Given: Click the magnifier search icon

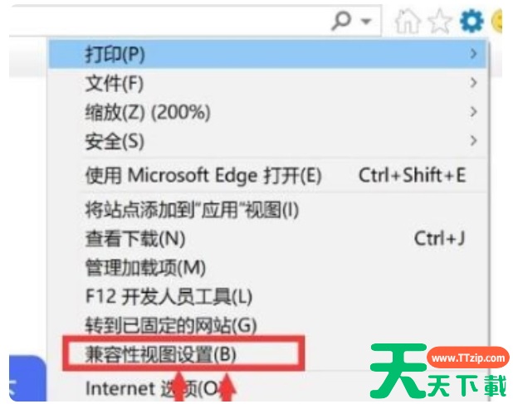Looking at the screenshot, I should [x=341, y=21].
